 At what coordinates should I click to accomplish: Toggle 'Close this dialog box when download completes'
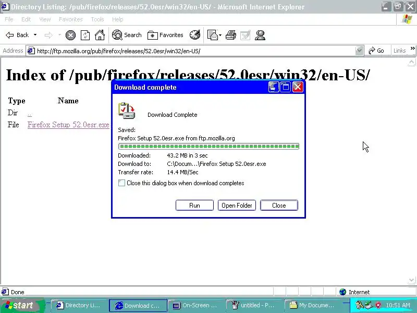121,183
